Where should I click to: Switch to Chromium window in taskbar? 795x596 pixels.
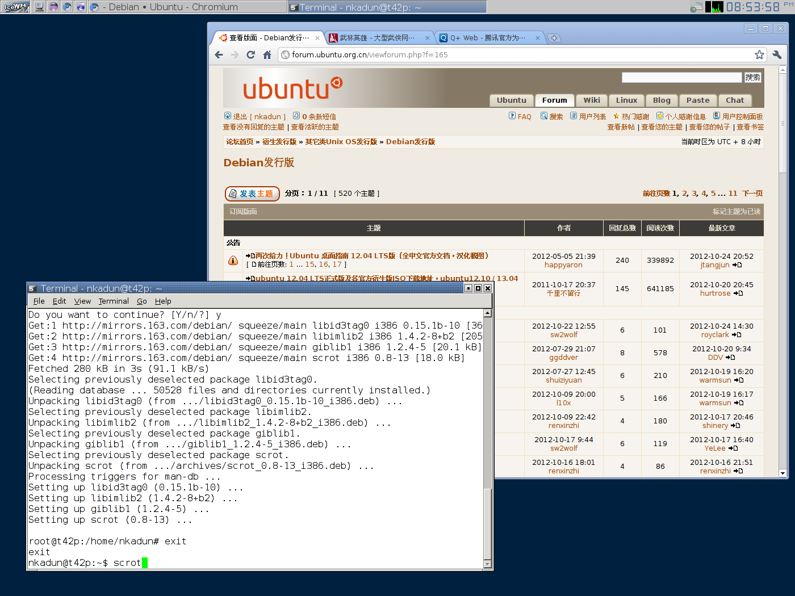[187, 7]
